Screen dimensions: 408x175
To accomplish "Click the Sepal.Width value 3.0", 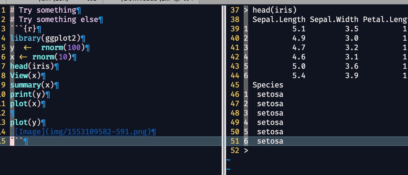I will tap(352, 38).
